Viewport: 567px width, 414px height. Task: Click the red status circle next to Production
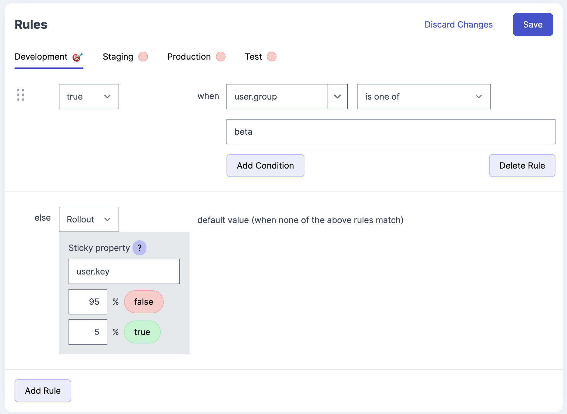click(x=221, y=57)
